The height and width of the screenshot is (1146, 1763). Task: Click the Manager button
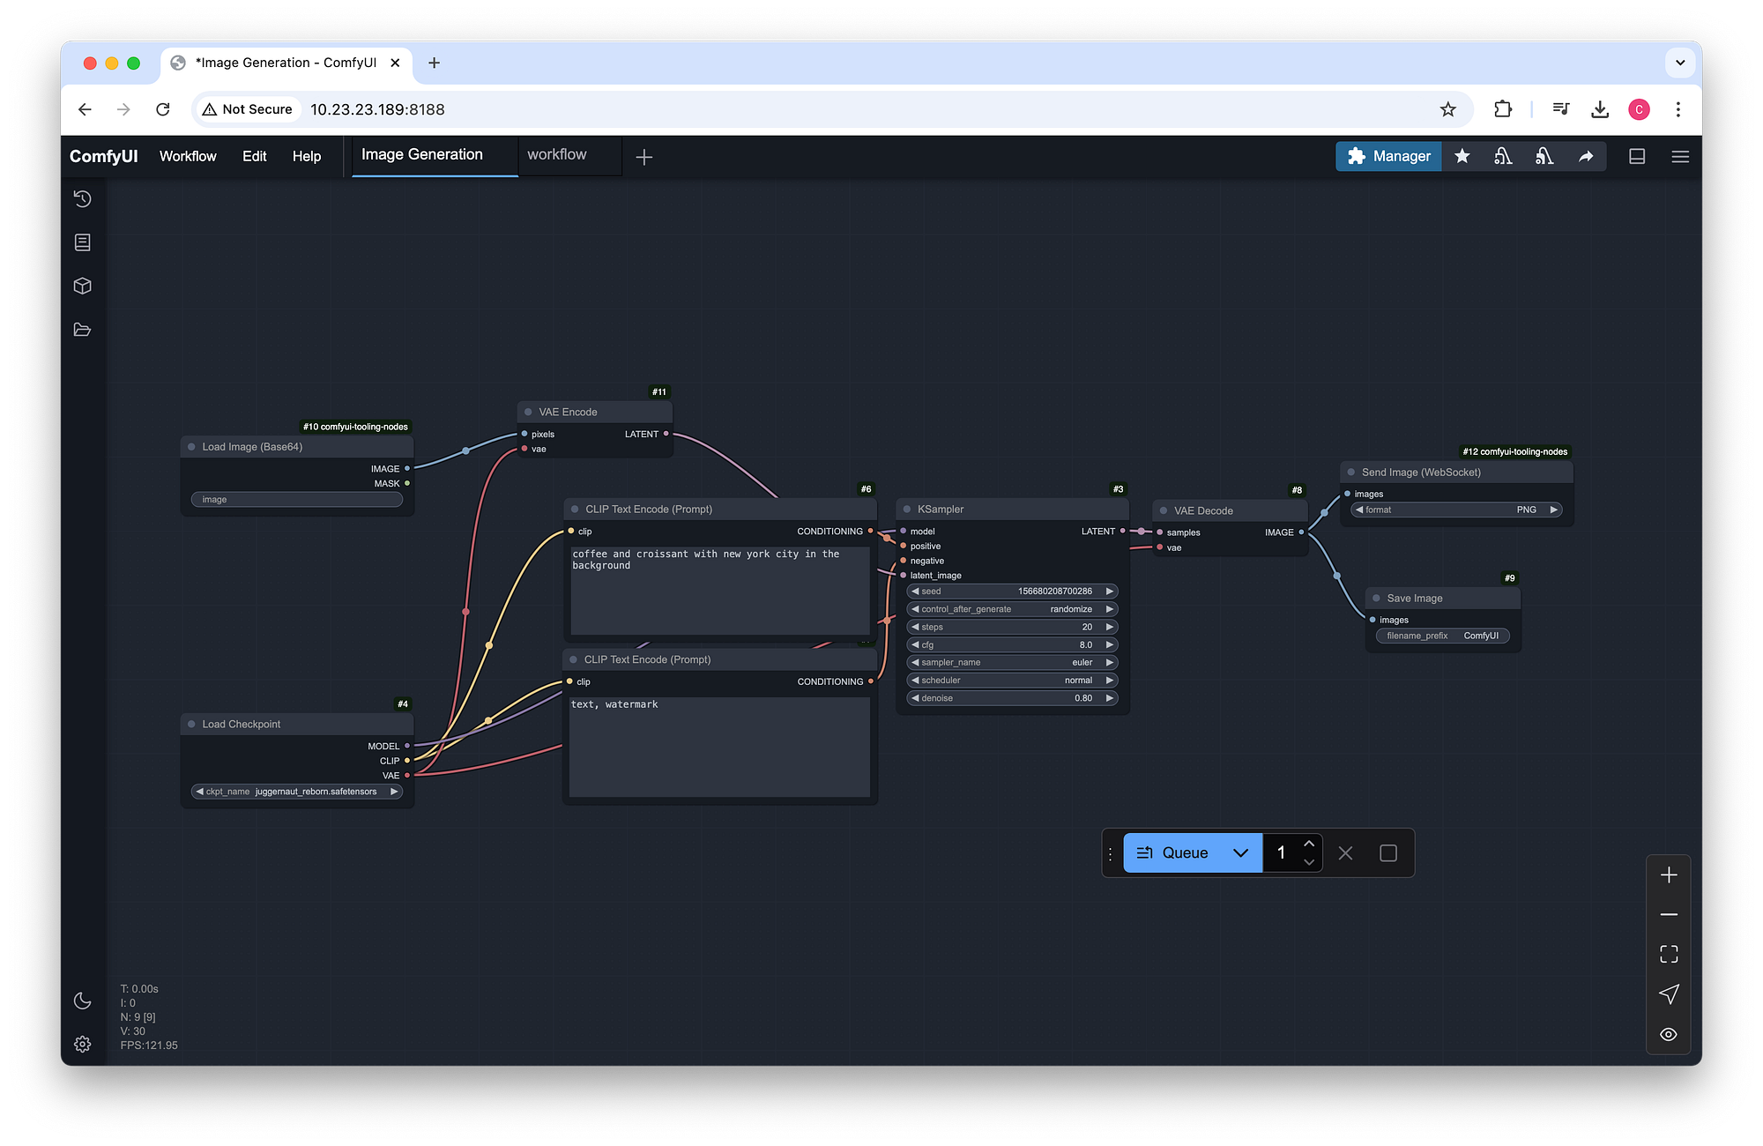(1388, 156)
